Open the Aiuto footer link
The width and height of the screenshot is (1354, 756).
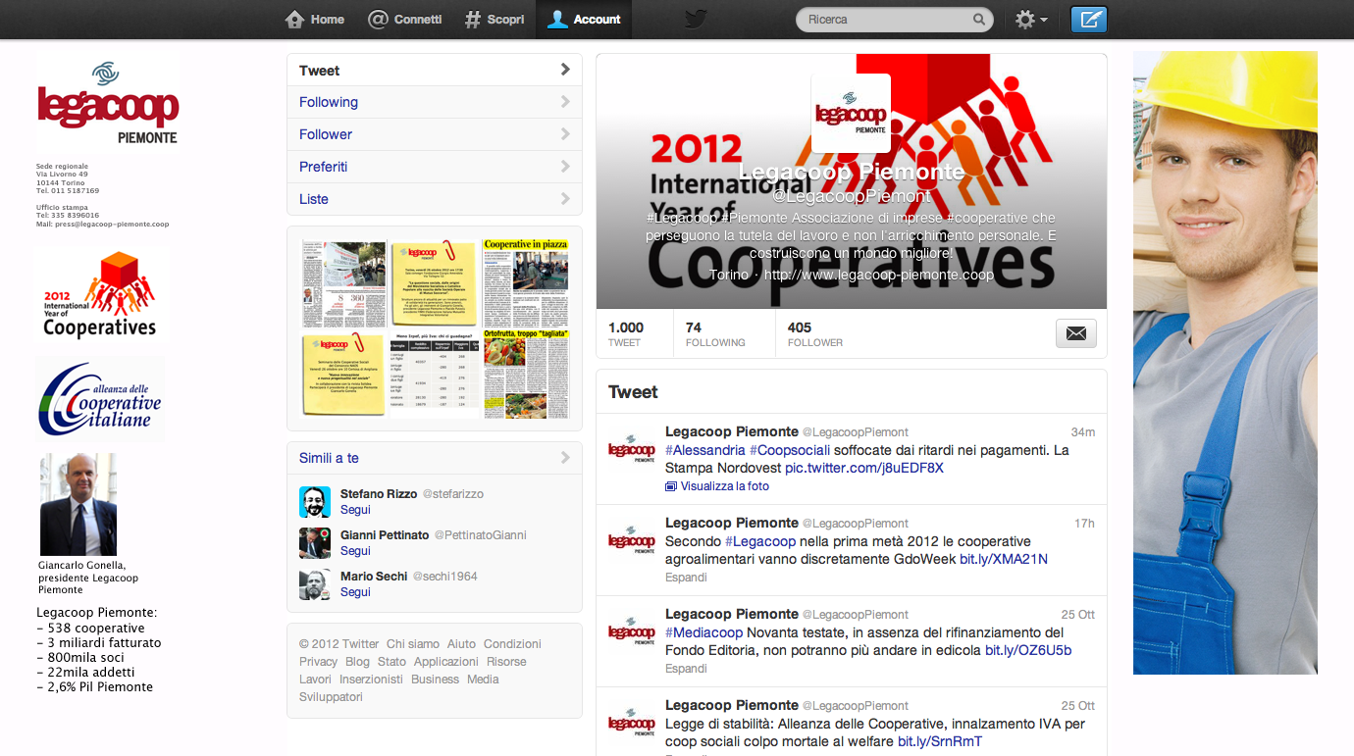tap(461, 644)
